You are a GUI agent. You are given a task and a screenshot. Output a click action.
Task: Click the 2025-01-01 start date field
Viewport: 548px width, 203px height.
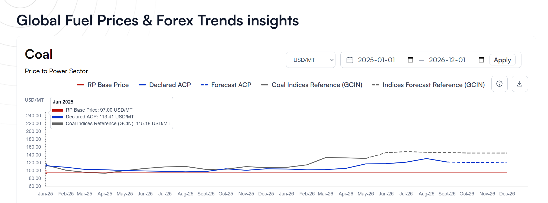376,60
